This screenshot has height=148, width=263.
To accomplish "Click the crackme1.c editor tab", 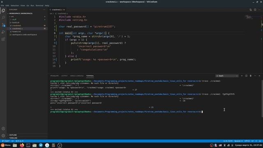I will point(57,10).
